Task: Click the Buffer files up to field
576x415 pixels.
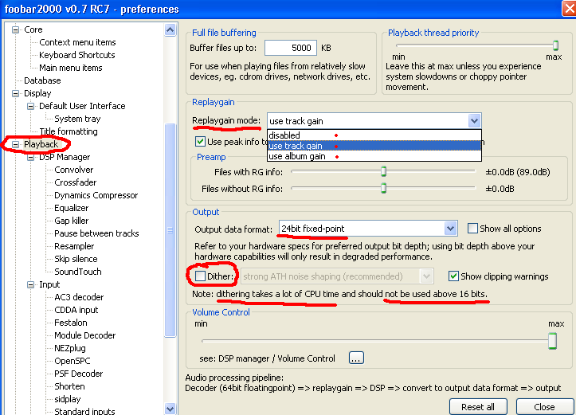Action: click(x=291, y=48)
